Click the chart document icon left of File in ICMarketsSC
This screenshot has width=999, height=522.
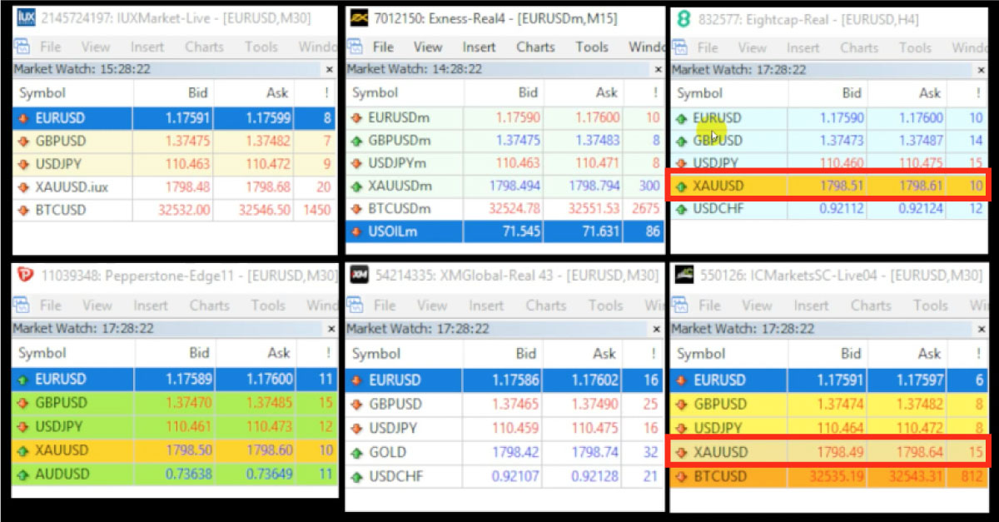[x=681, y=306]
